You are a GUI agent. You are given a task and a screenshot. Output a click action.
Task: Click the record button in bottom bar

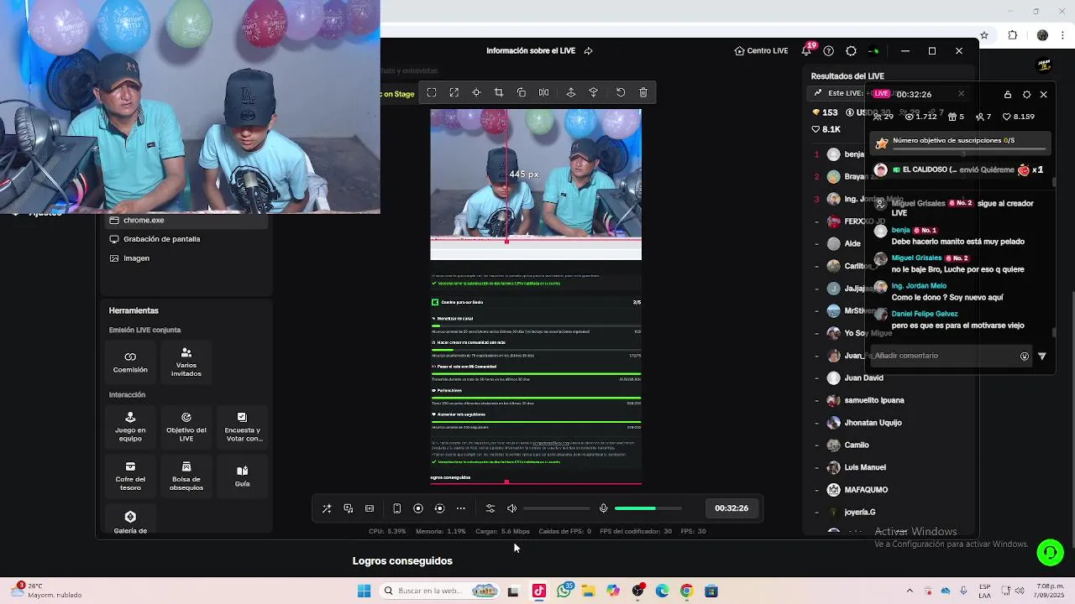click(x=418, y=508)
